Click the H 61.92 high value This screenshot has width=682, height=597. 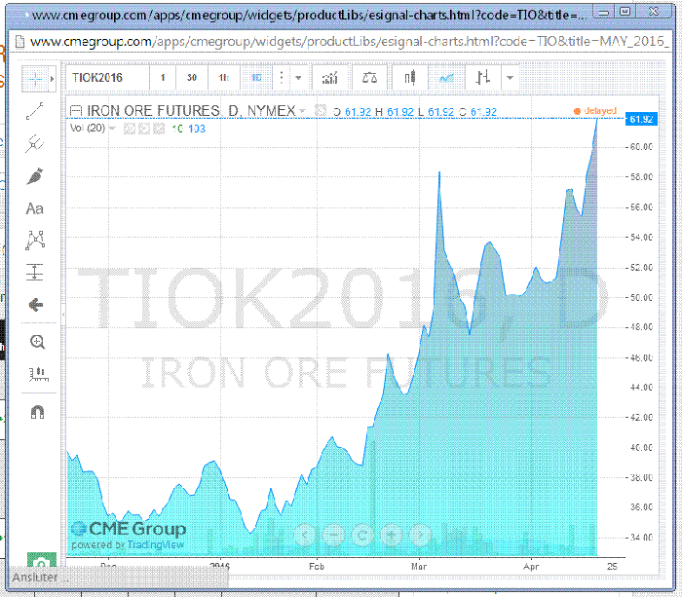click(x=394, y=112)
